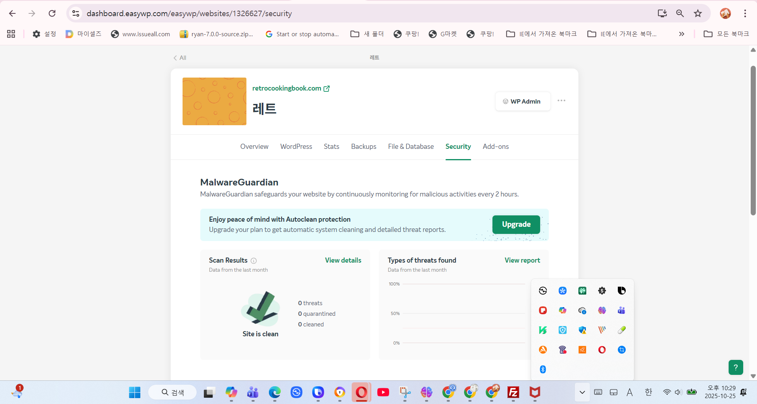The image size is (757, 404).
Task: Select the File & Database tab
Action: coord(411,146)
